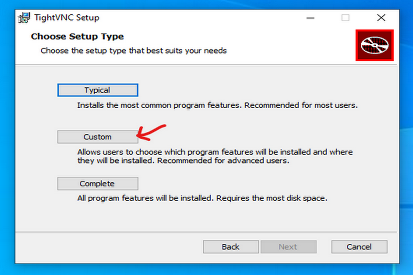Click the "Recommended for most users" description
The image size is (413, 275).
(x=301, y=105)
